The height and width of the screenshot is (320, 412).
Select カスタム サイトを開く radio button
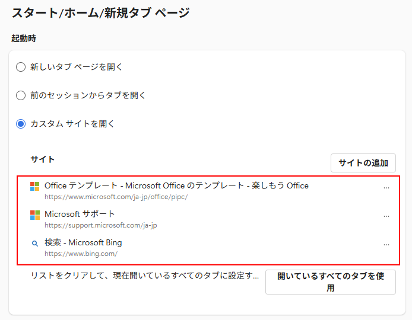click(x=21, y=124)
